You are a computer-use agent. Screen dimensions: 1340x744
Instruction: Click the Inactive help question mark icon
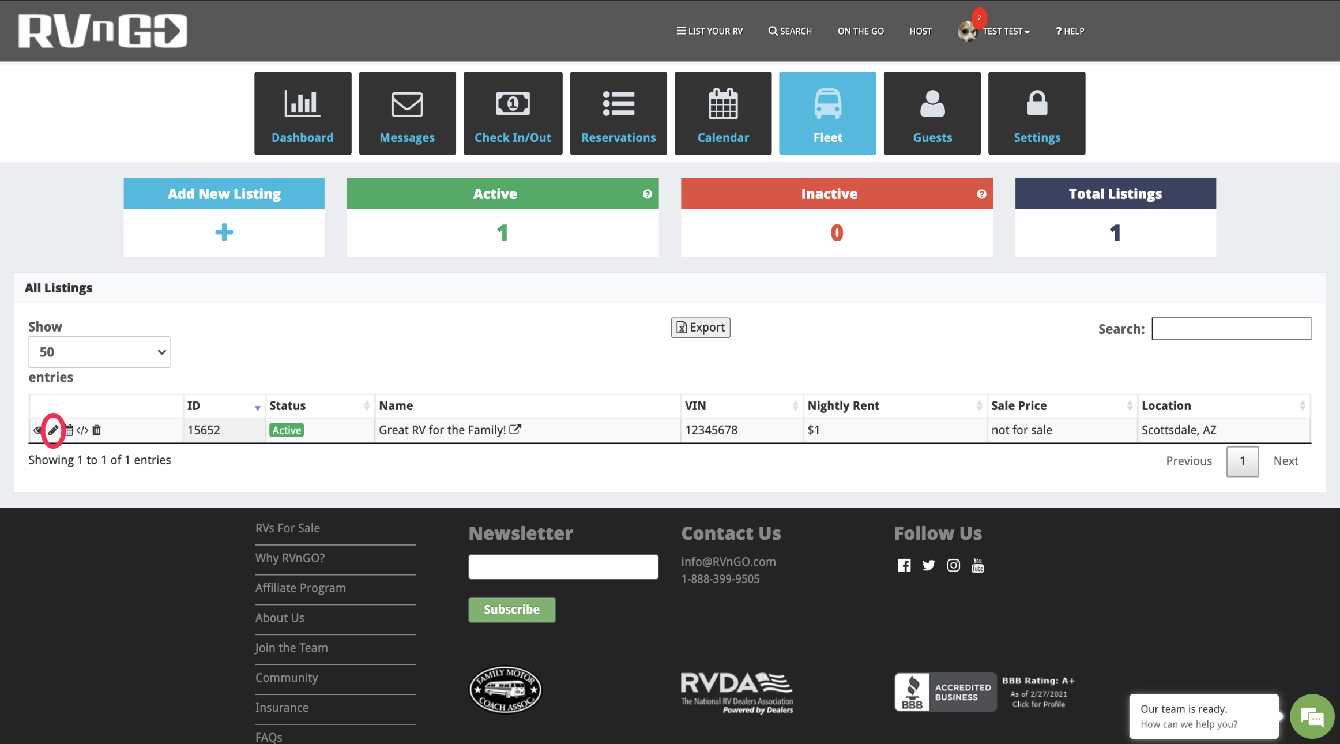point(981,194)
